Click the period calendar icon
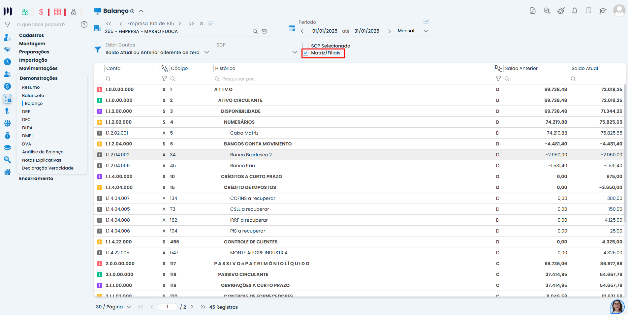 (292, 28)
